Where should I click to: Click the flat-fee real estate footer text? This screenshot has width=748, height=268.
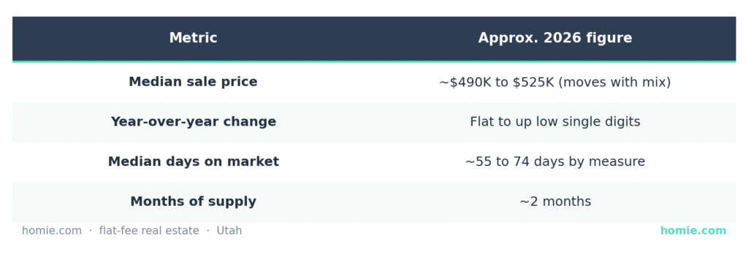coord(149,231)
